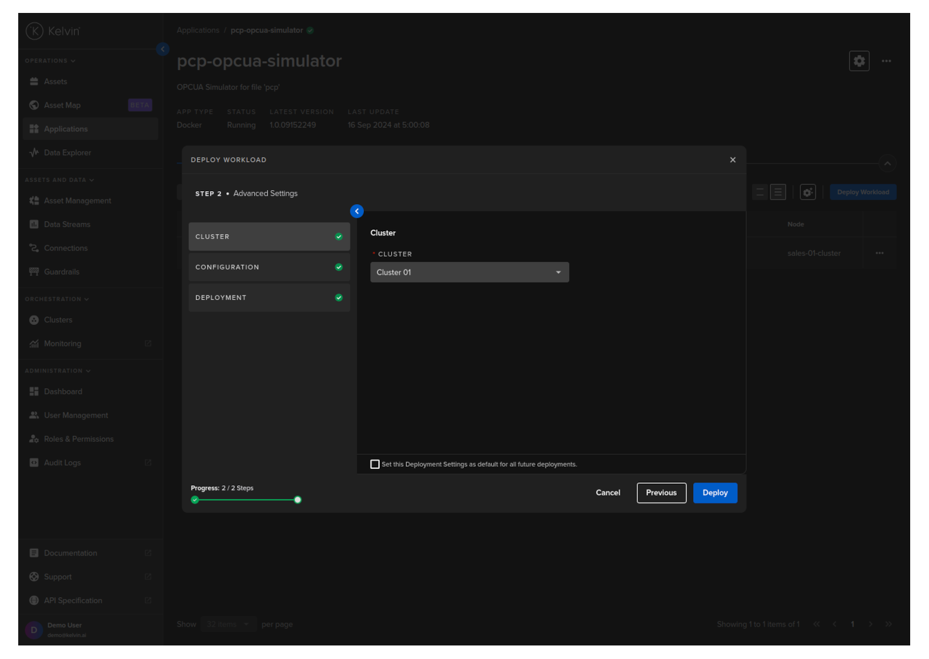Collapse the sidebar with the blue arrow

tap(163, 49)
